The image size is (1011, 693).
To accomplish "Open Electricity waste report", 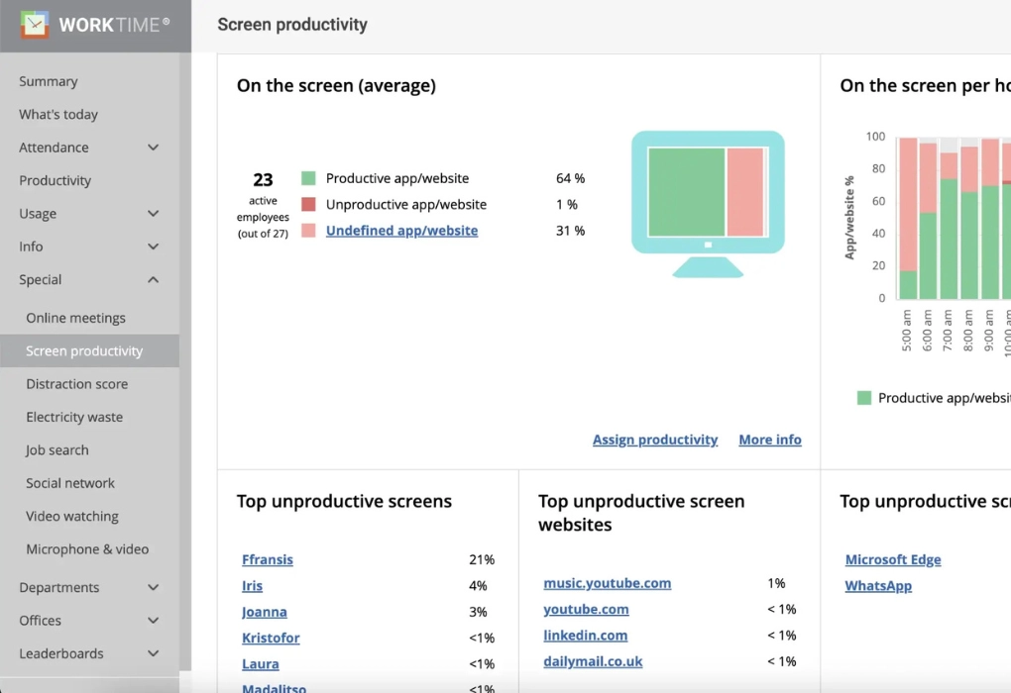I will tap(74, 417).
